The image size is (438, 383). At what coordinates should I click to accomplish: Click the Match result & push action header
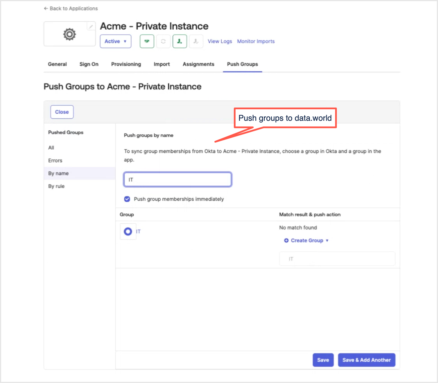[310, 215]
